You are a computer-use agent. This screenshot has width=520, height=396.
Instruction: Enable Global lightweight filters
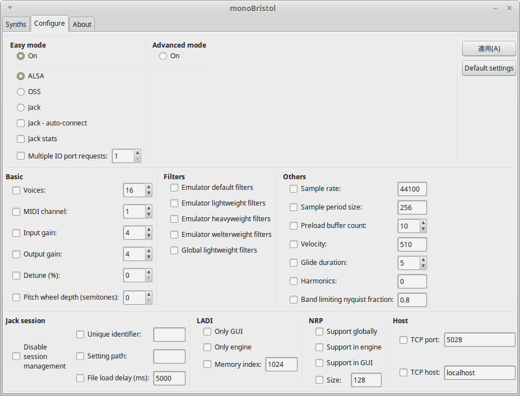pos(174,250)
